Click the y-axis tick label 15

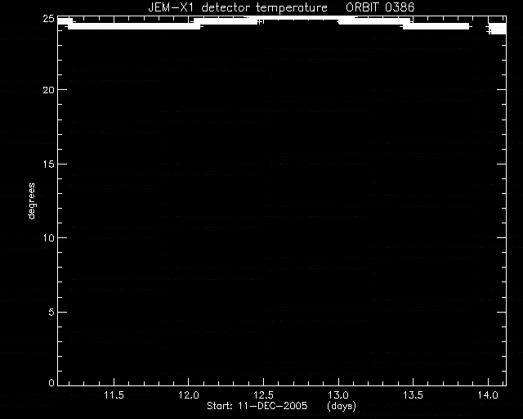(48, 164)
